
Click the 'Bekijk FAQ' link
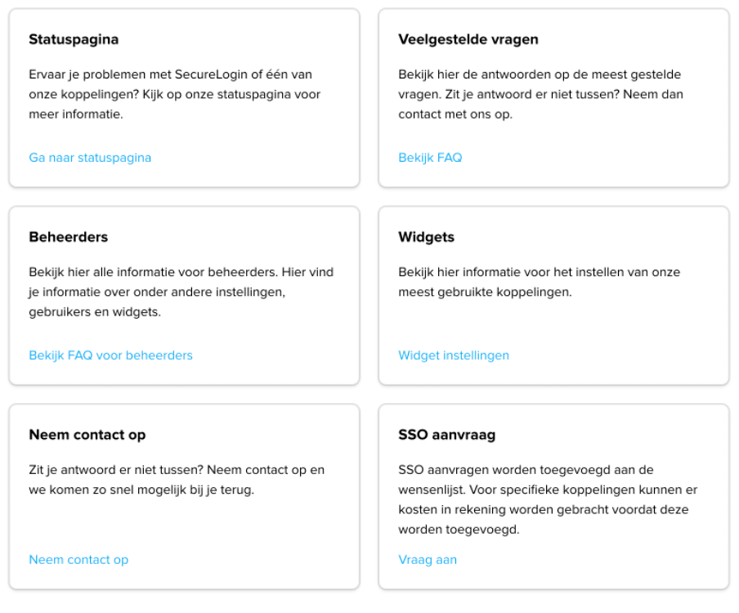click(x=430, y=158)
